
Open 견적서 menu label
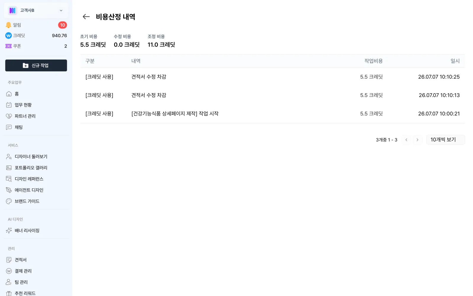point(21,260)
